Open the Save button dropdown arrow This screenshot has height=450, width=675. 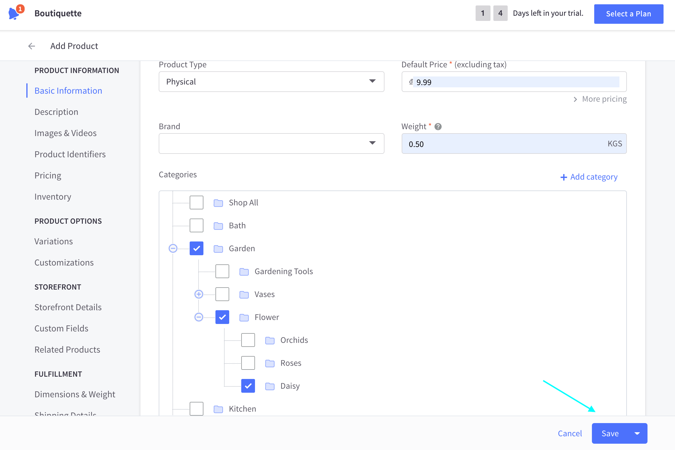(637, 433)
